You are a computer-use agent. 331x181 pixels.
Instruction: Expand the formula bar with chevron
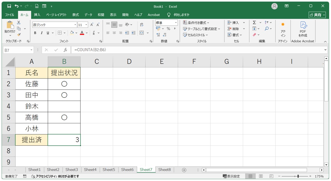(325, 50)
